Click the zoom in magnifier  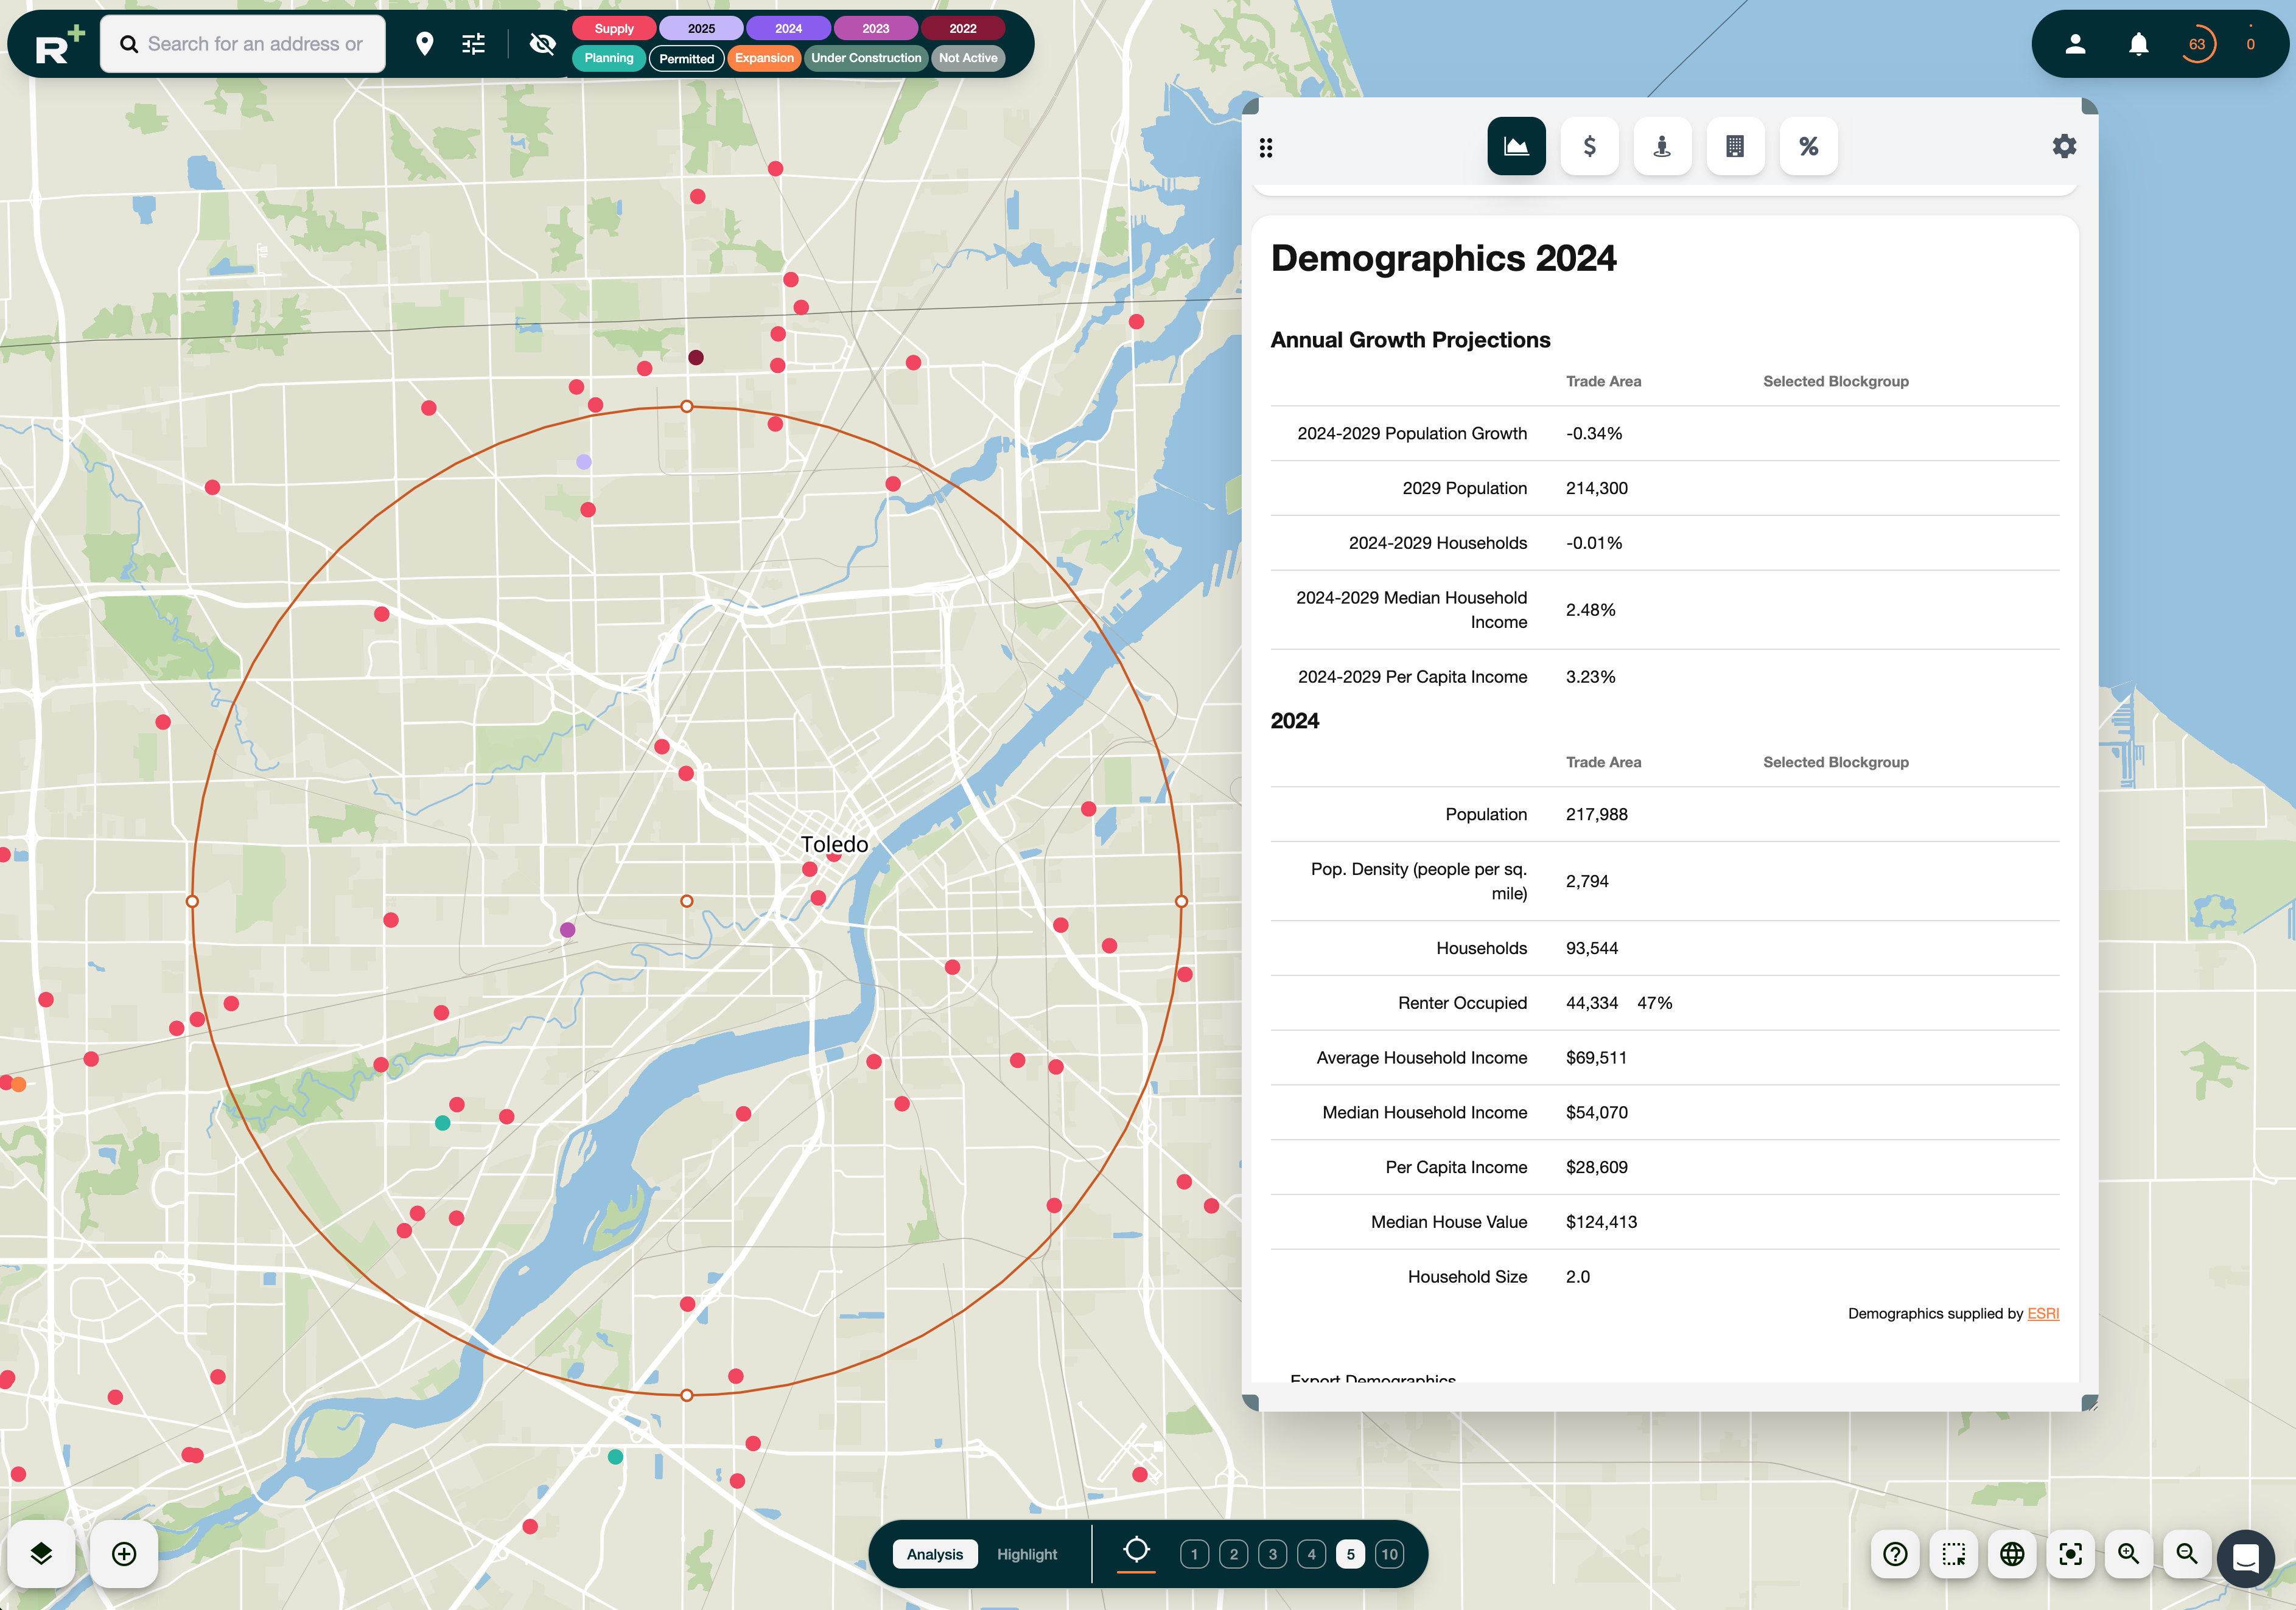(2128, 1553)
